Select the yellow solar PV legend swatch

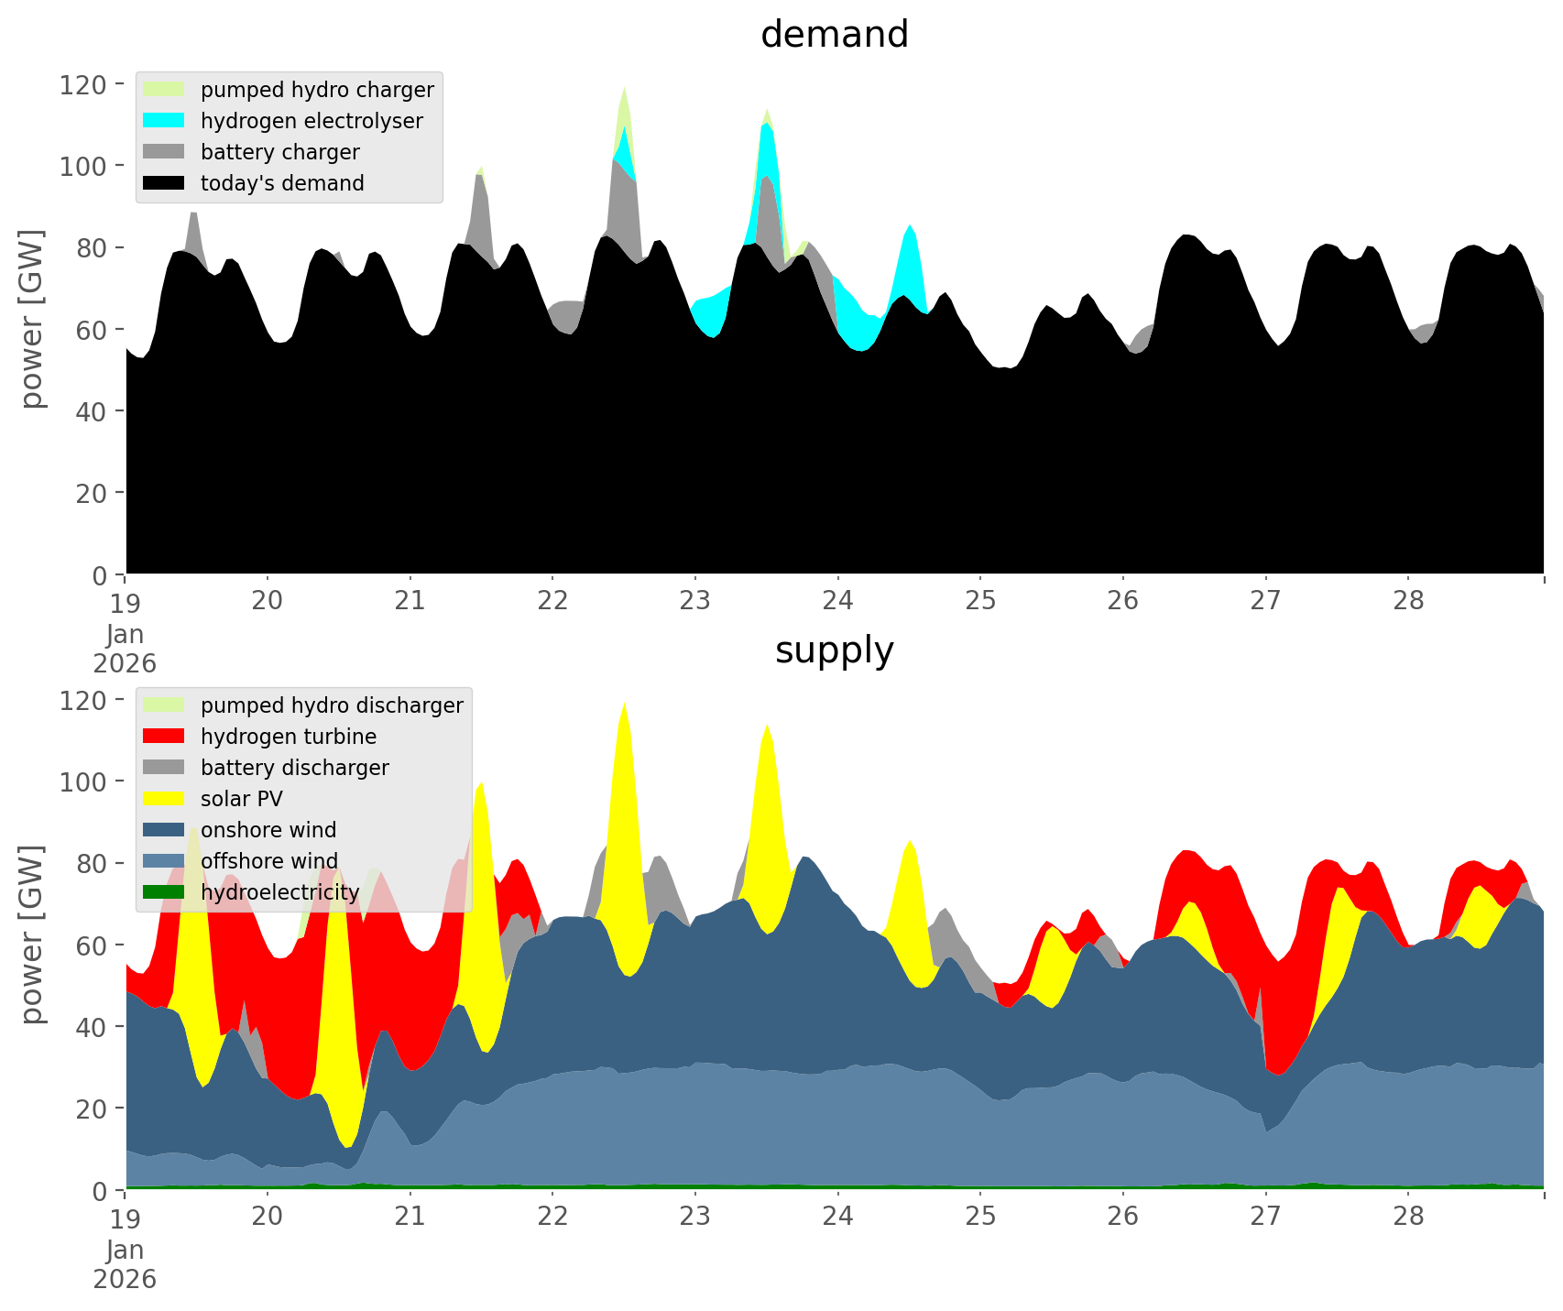[x=164, y=799]
